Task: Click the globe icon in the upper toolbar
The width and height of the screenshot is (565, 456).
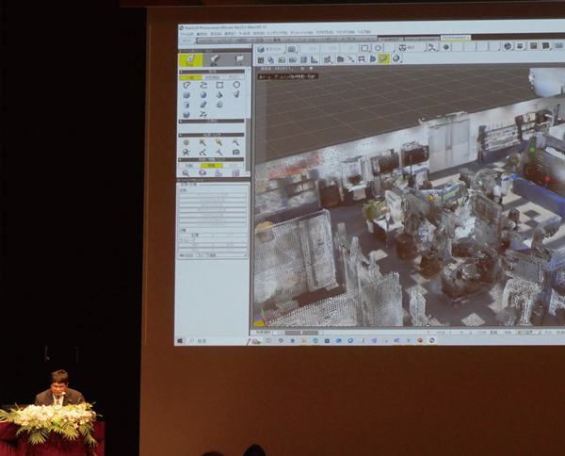Action: [508, 46]
